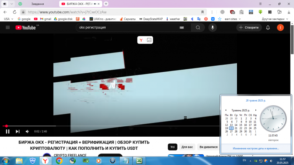This screenshot has height=165, width=294.
Task: Start voice search with the microphone
Action: tap(212, 28)
